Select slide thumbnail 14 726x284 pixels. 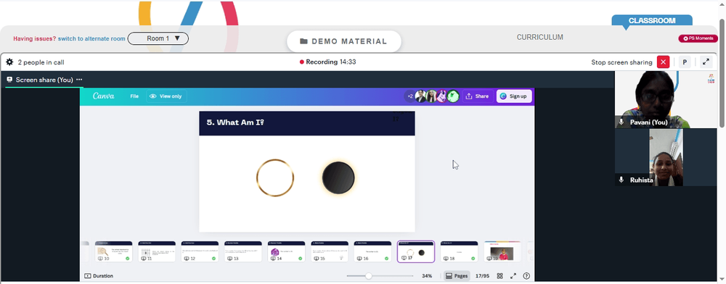(286, 251)
